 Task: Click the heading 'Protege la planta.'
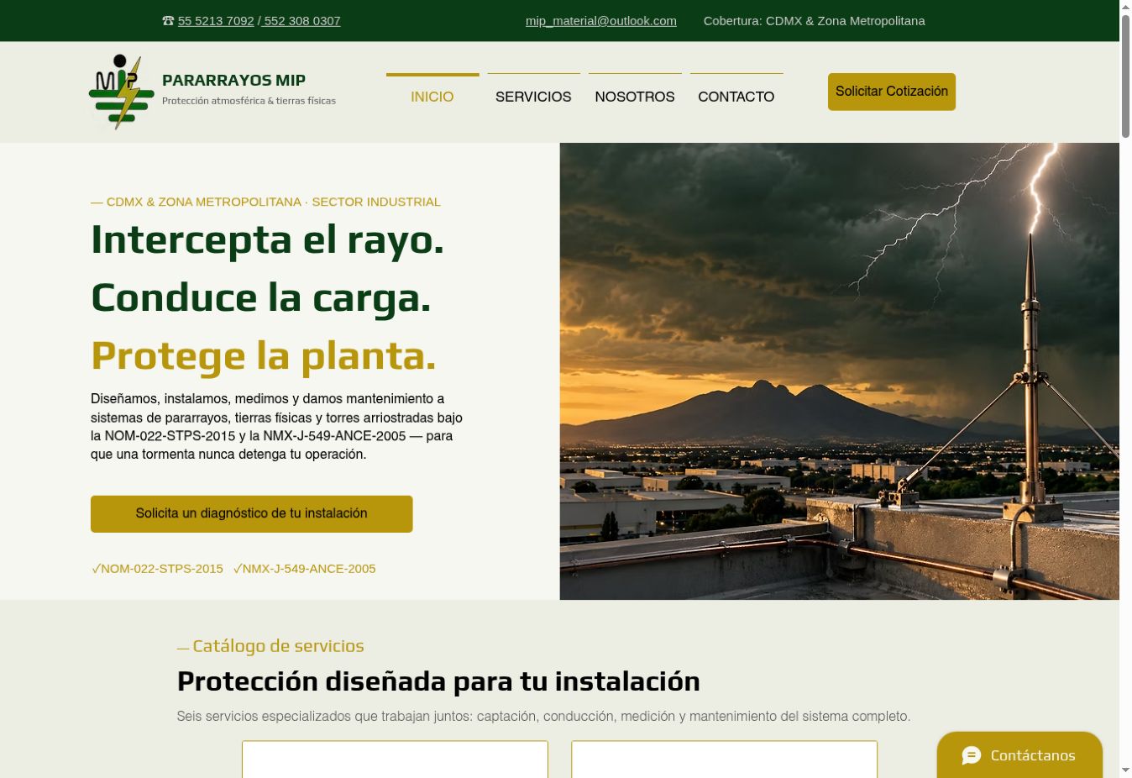click(x=264, y=355)
